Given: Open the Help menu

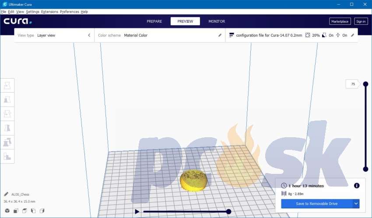Looking at the screenshot, I should pos(84,12).
